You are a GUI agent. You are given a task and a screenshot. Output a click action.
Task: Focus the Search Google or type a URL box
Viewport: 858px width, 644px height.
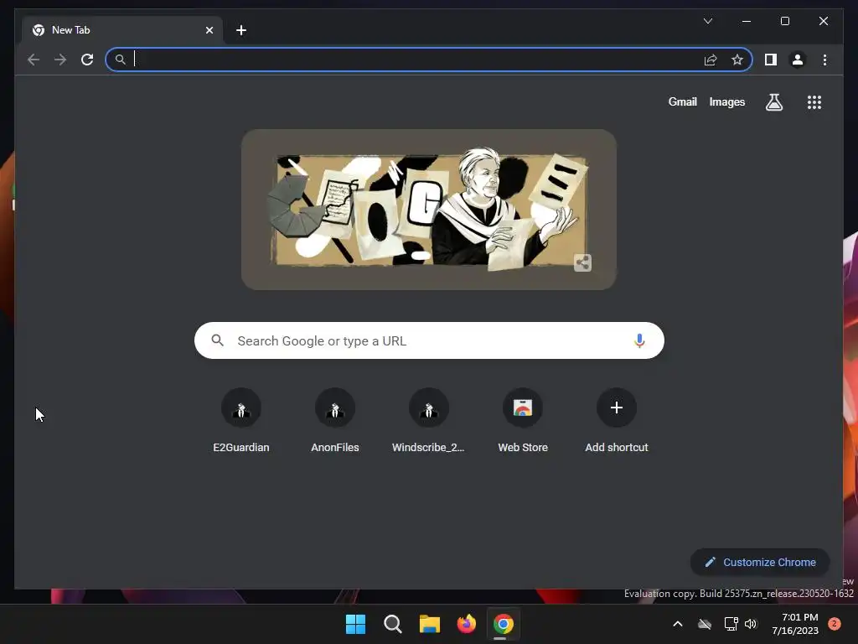(x=430, y=340)
